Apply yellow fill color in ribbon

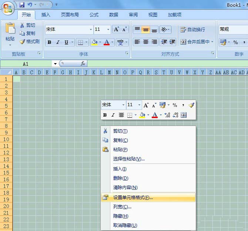[x=95, y=42]
